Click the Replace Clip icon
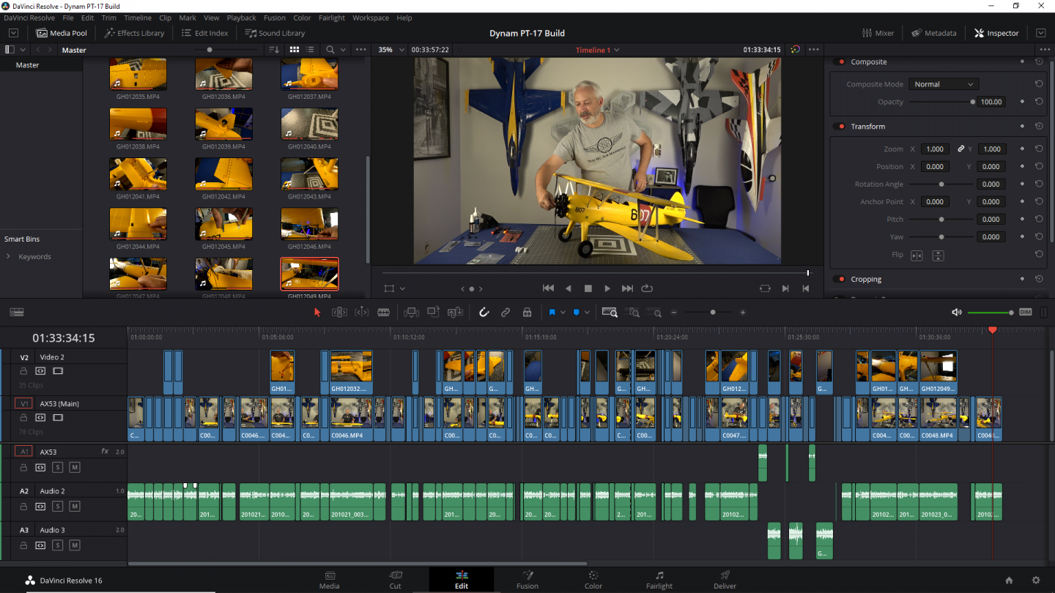Image resolution: width=1055 pixels, height=593 pixels. tap(455, 312)
